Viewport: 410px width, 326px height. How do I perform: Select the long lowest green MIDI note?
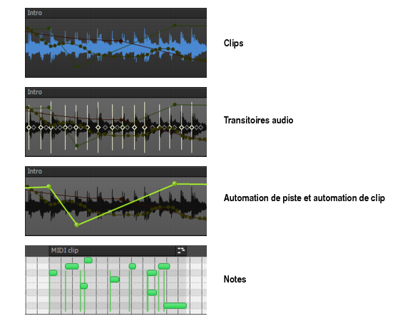click(x=175, y=305)
